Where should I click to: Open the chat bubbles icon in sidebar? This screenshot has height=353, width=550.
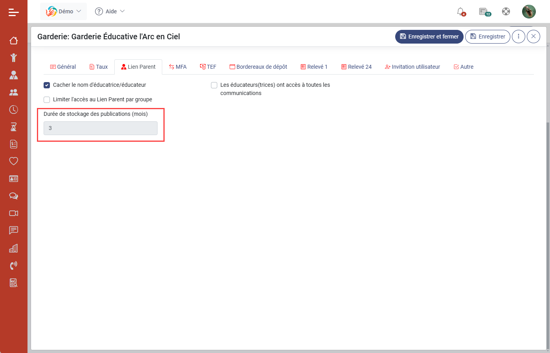click(x=14, y=196)
